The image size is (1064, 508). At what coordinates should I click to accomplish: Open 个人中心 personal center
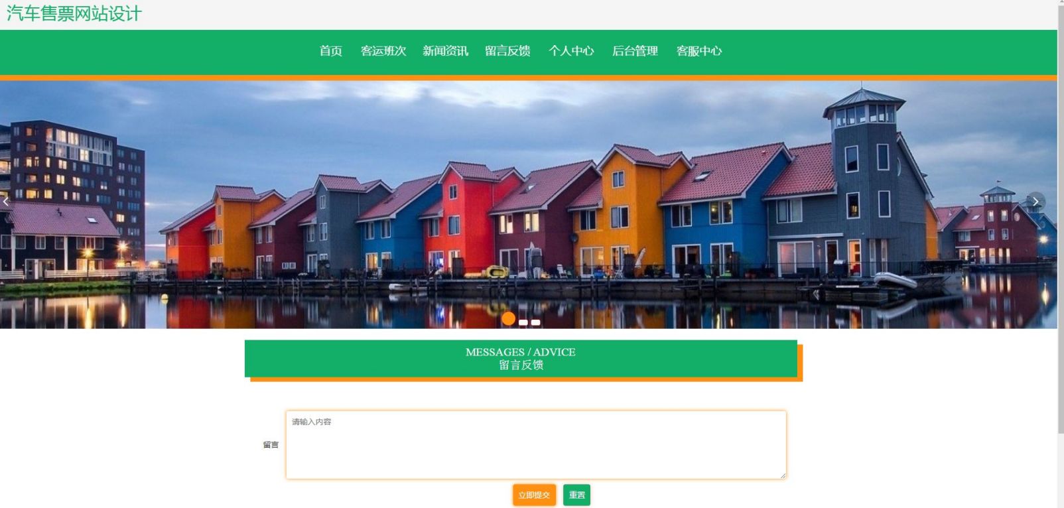click(571, 51)
